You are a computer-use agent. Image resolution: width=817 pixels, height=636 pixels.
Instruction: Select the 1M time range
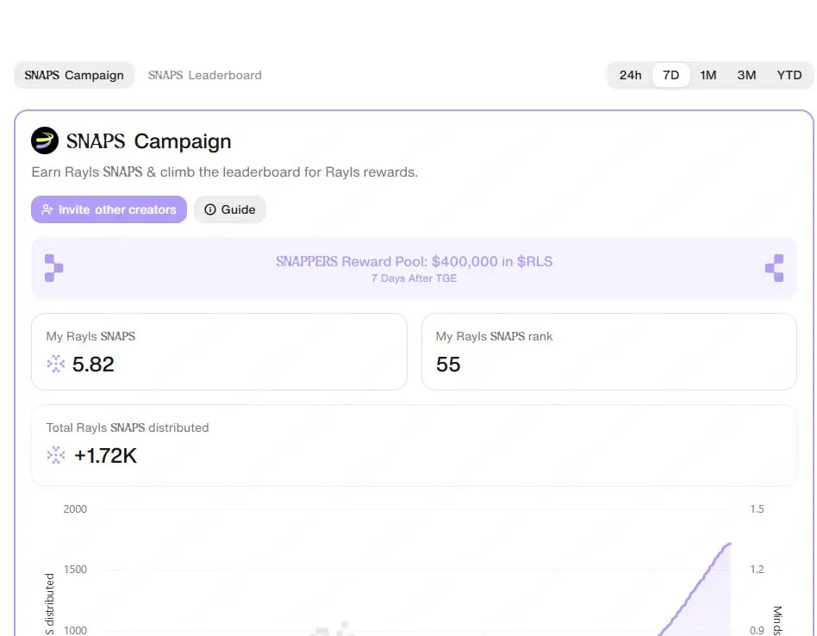pos(708,75)
